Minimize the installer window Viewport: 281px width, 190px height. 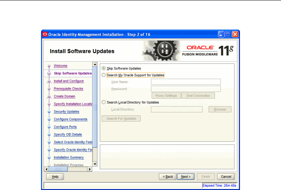221,34
